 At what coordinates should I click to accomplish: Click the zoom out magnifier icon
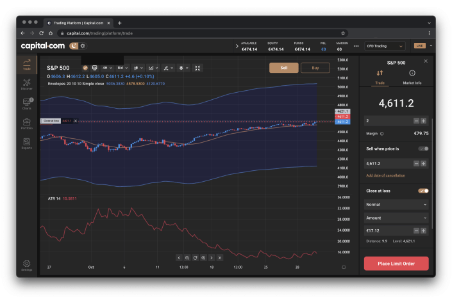(x=187, y=258)
